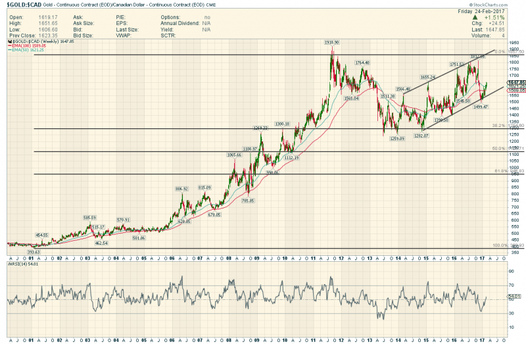Click the +1.51% change percentage

494,17
